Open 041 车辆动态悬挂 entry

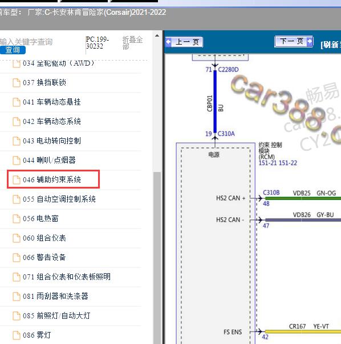click(x=52, y=102)
